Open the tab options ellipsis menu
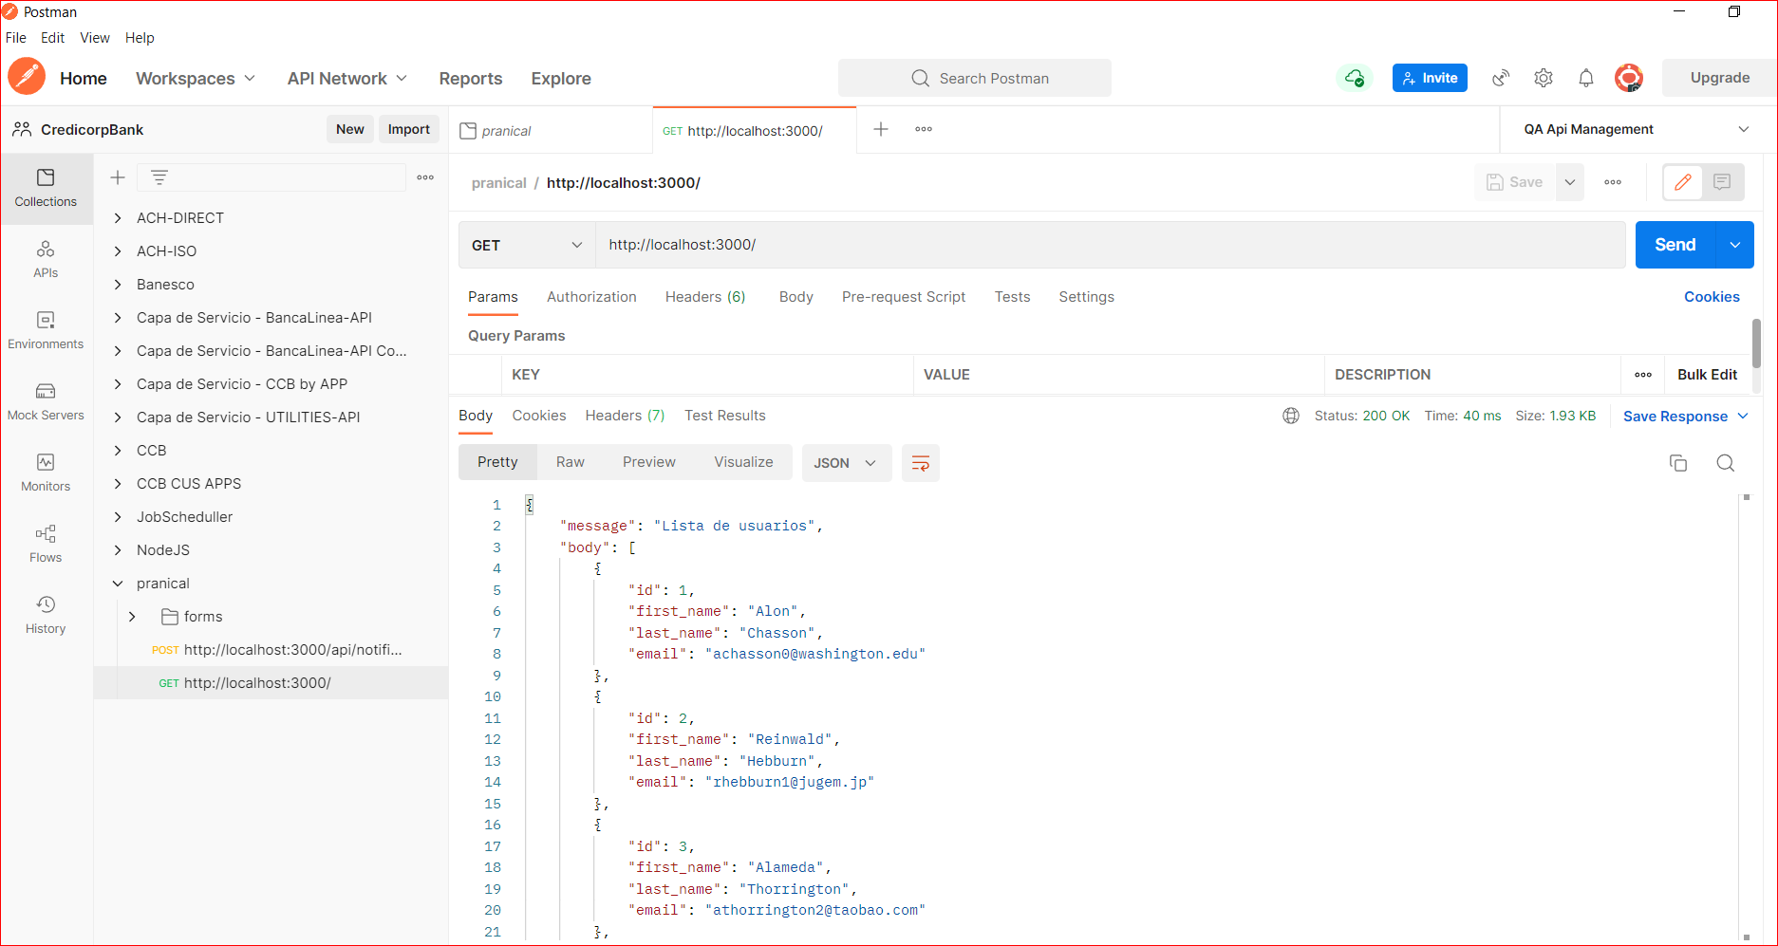The image size is (1778, 946). [924, 129]
